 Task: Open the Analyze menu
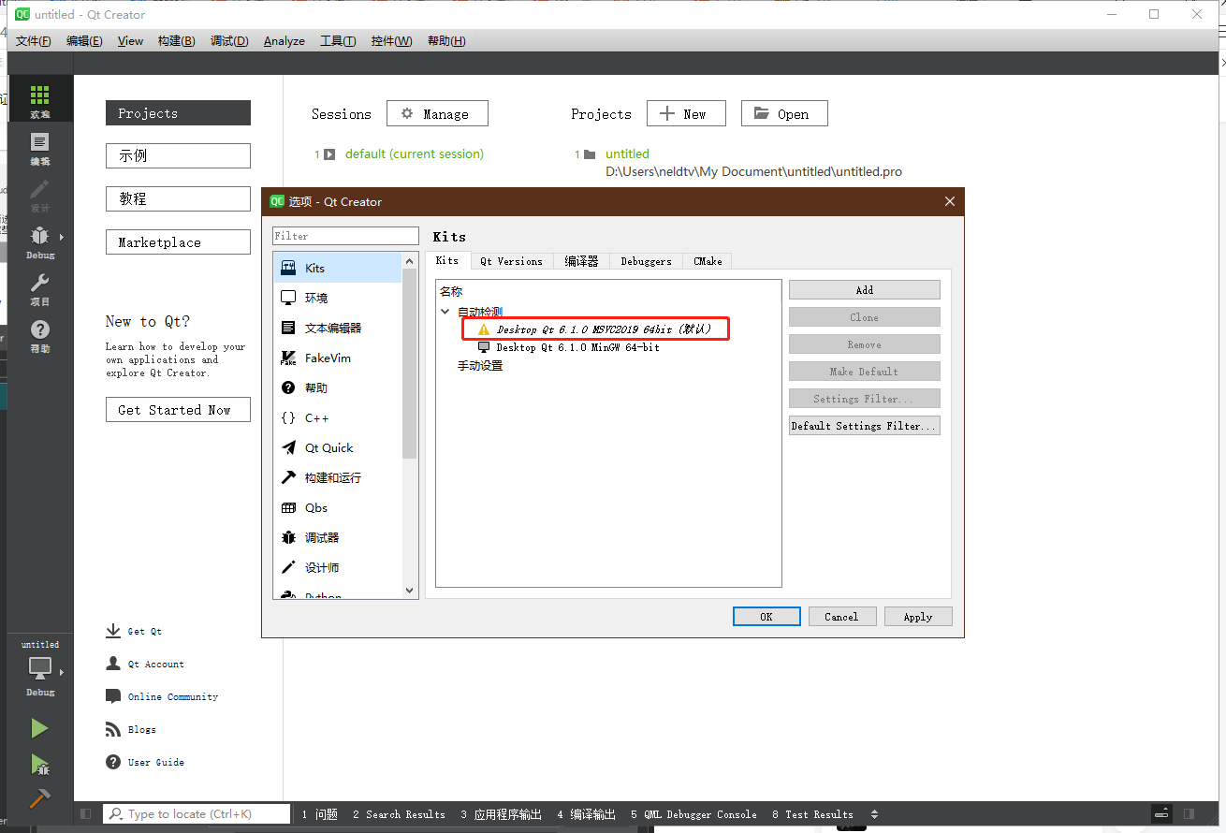(x=285, y=41)
